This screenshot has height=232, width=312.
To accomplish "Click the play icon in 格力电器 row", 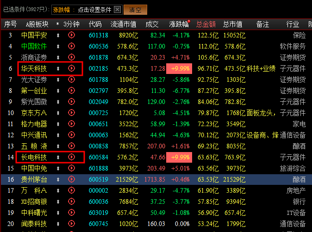I will 71,124.
